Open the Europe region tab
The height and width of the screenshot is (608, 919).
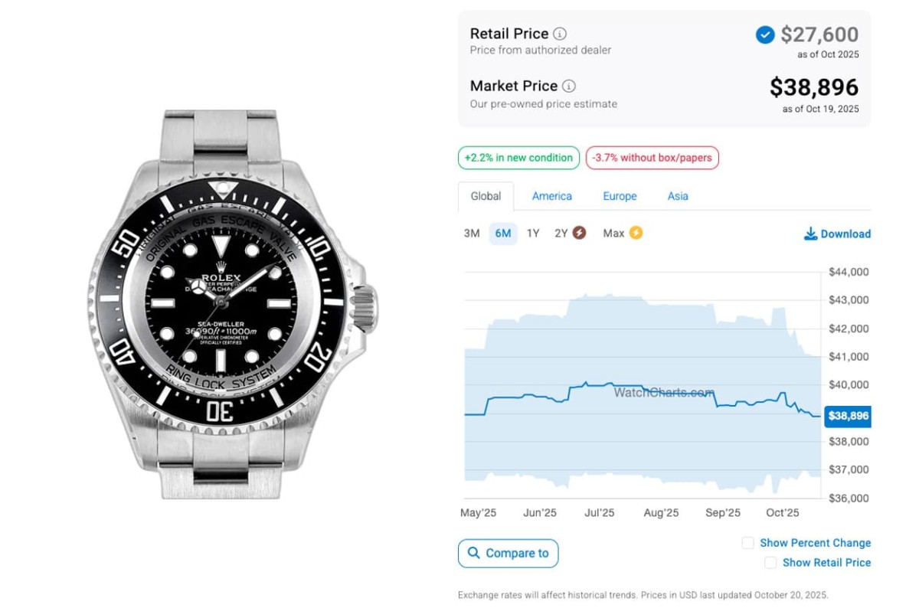coord(620,196)
